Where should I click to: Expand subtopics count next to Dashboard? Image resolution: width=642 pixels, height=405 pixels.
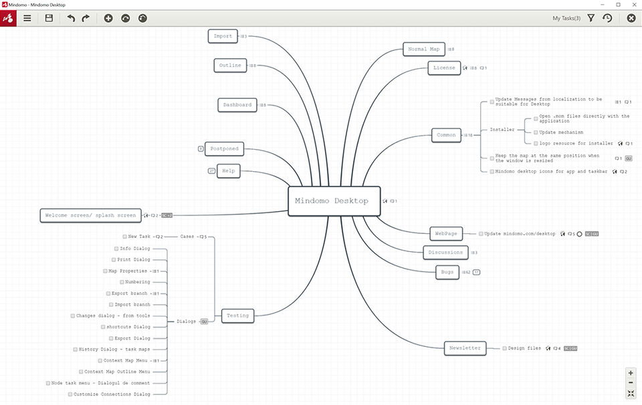click(262, 105)
